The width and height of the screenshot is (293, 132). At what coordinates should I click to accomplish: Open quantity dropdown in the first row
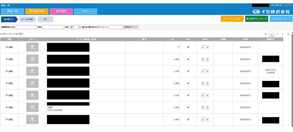pyautogui.click(x=205, y=47)
